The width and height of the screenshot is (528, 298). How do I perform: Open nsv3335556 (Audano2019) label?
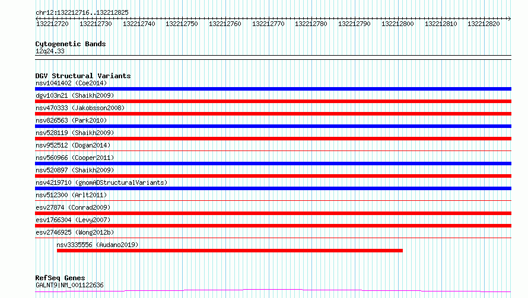tap(98, 245)
